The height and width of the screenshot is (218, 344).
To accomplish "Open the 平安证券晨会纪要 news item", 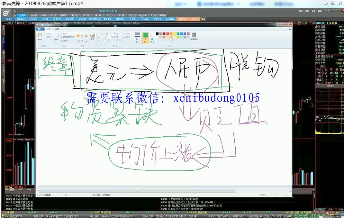I will point(19,195).
